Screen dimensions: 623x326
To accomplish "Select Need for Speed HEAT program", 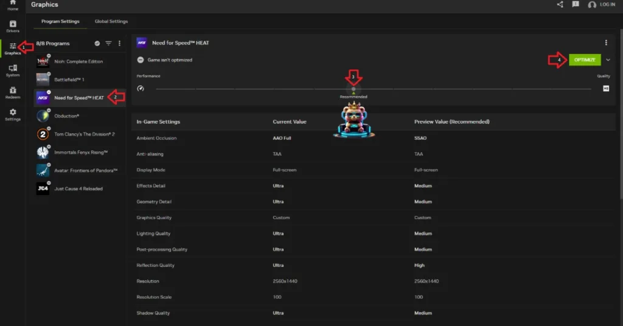I will (80, 98).
